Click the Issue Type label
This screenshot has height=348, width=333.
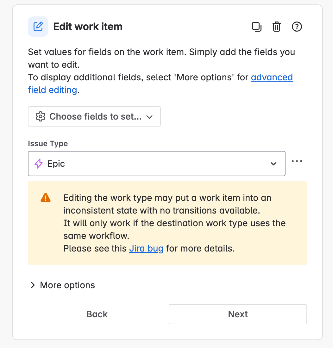point(48,143)
